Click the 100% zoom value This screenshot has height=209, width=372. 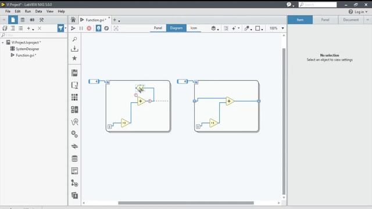point(273,28)
